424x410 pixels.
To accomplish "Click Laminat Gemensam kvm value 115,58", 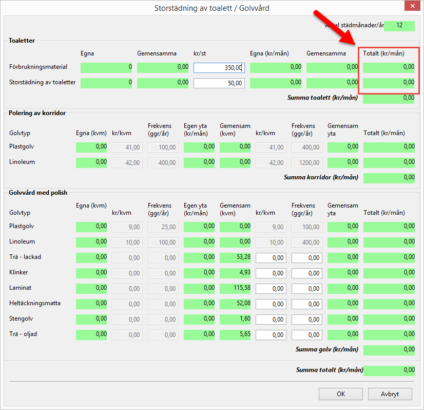I will coord(235,288).
